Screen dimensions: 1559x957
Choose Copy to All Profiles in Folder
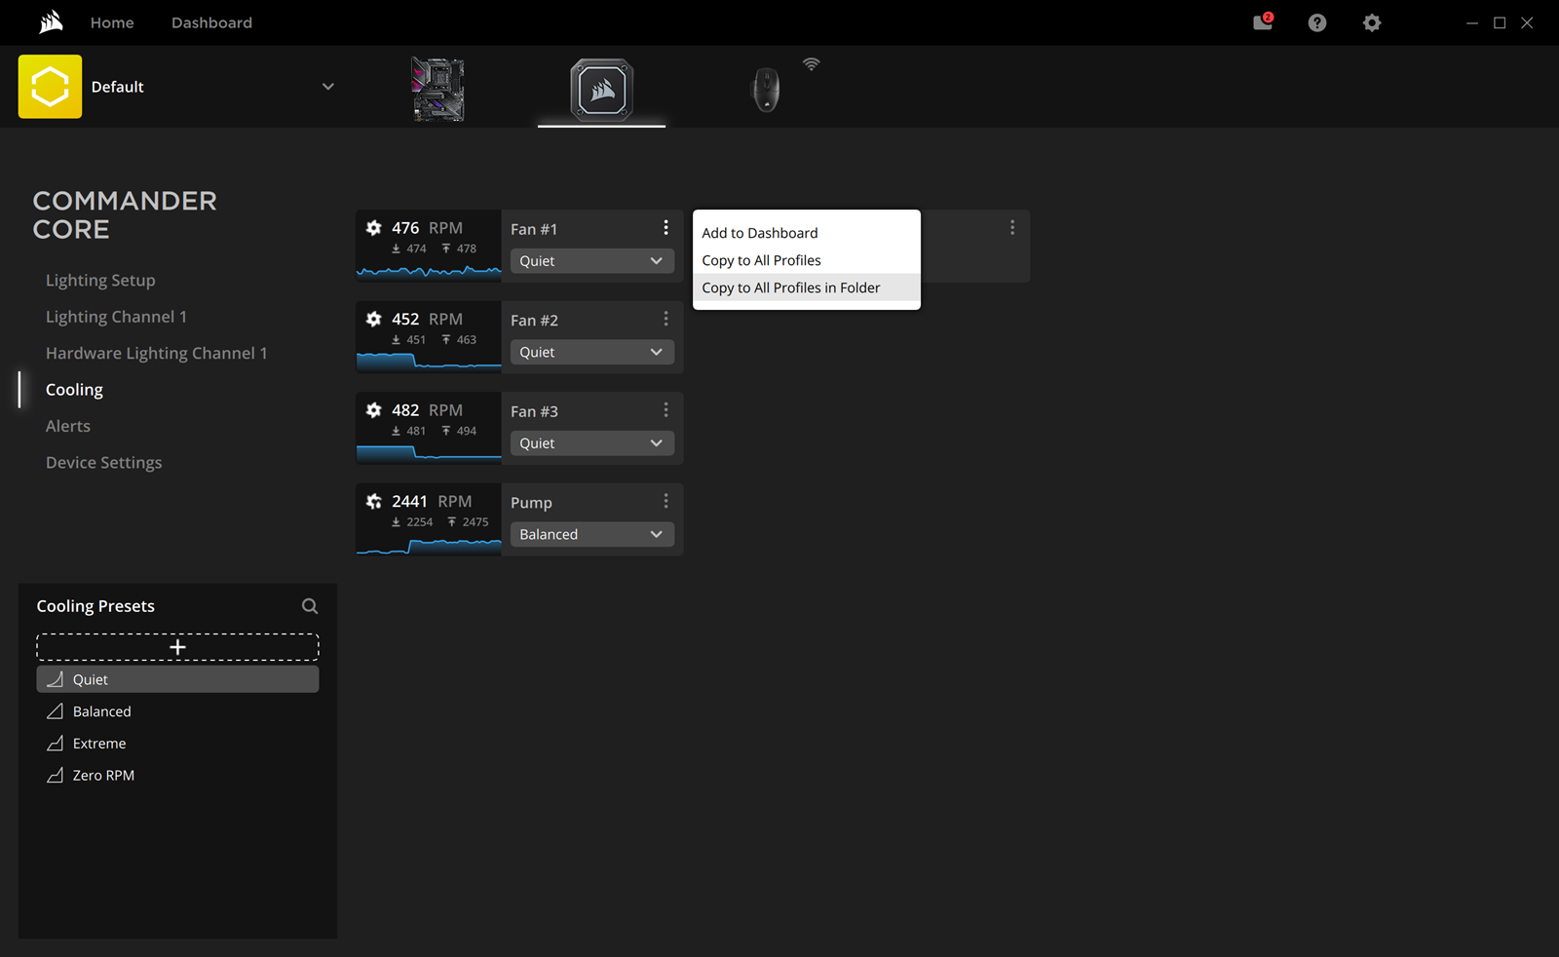[807, 287]
